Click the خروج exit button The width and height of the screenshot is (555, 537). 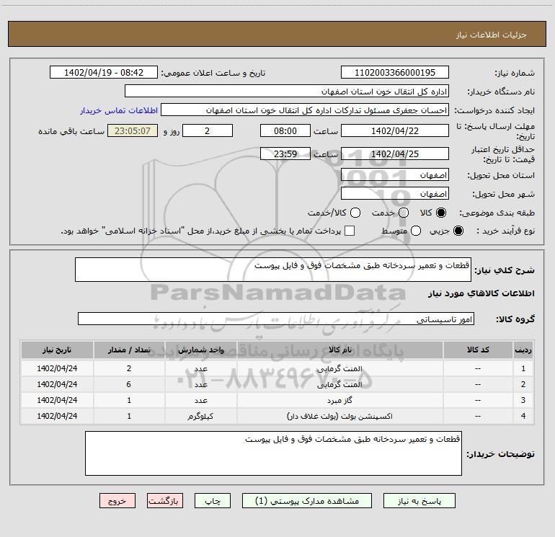tap(117, 501)
